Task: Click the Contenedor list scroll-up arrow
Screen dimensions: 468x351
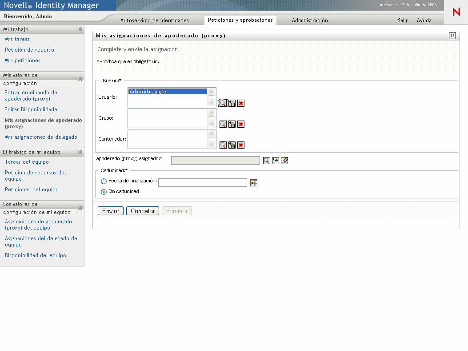Action: pos(211,133)
